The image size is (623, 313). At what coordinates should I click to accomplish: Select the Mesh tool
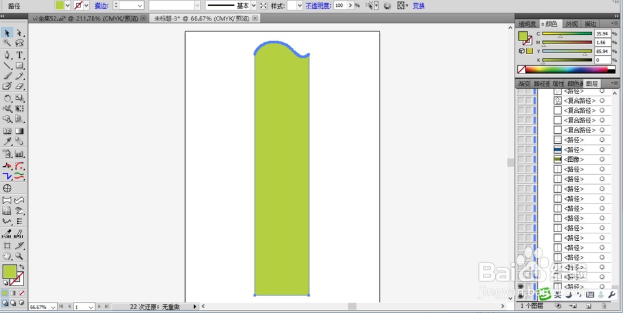(7, 131)
